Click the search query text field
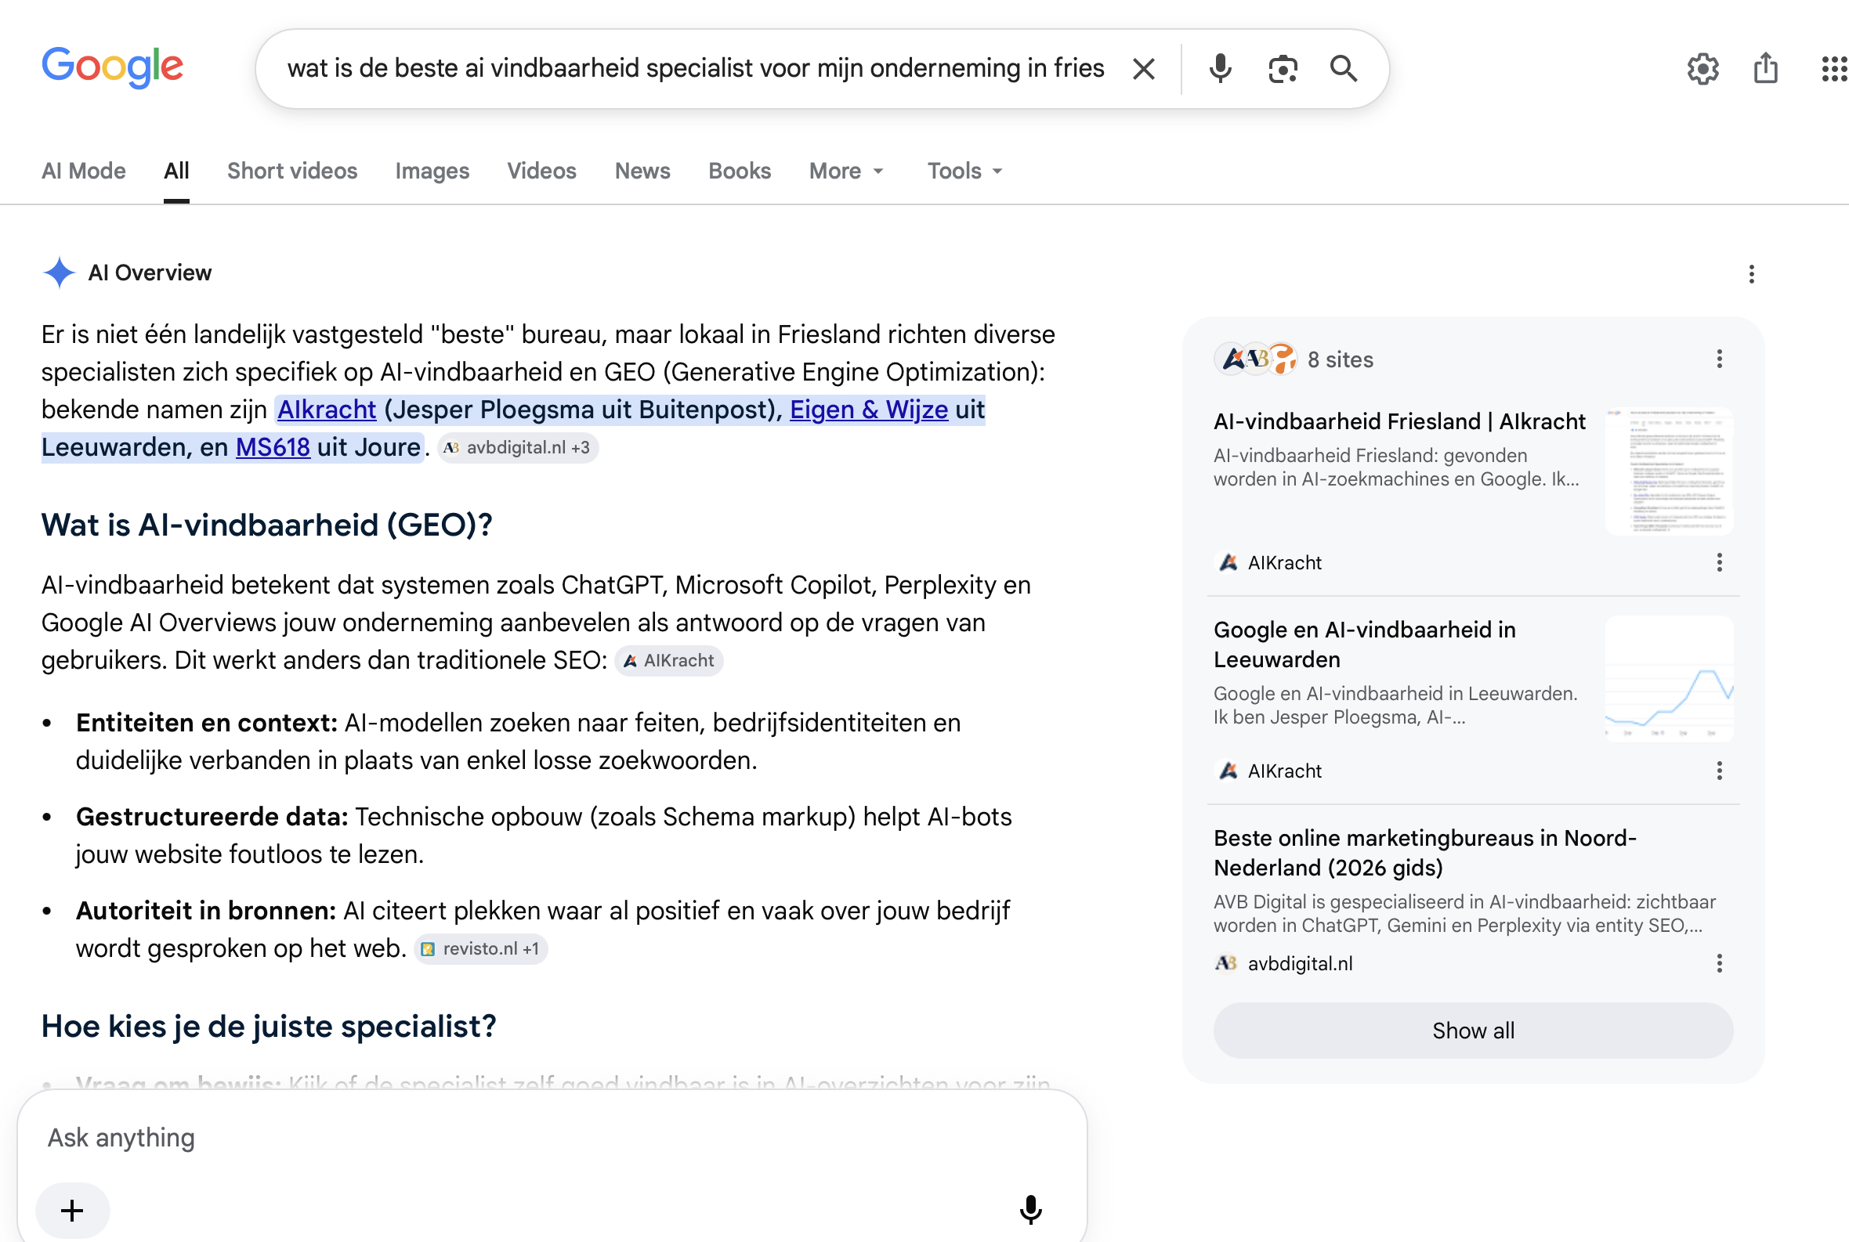 (695, 69)
